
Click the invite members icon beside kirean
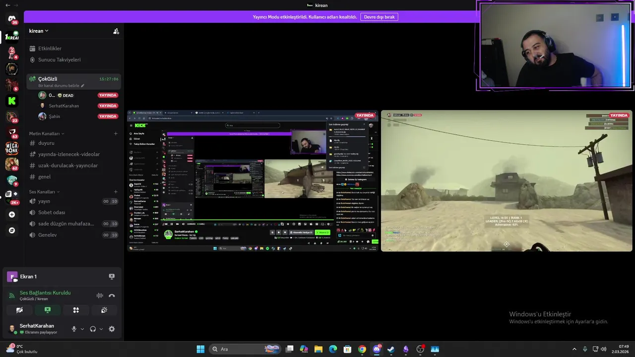click(116, 31)
